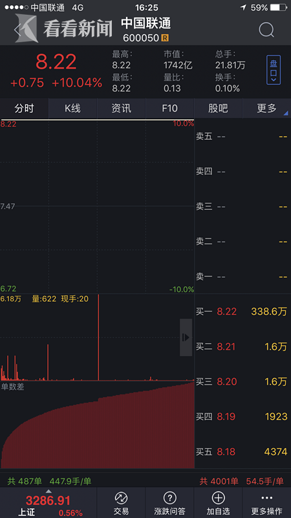
Task: Tap the 量比 0.13 value
Action: point(172,89)
